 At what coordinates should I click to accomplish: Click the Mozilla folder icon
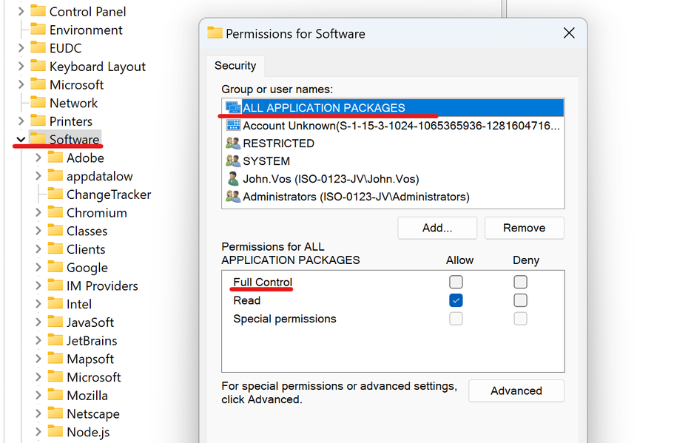click(x=55, y=395)
